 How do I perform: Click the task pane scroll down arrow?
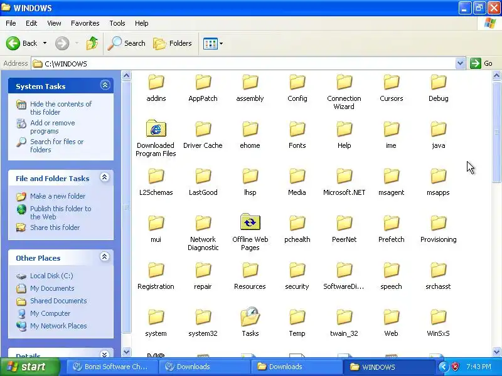[x=127, y=352]
